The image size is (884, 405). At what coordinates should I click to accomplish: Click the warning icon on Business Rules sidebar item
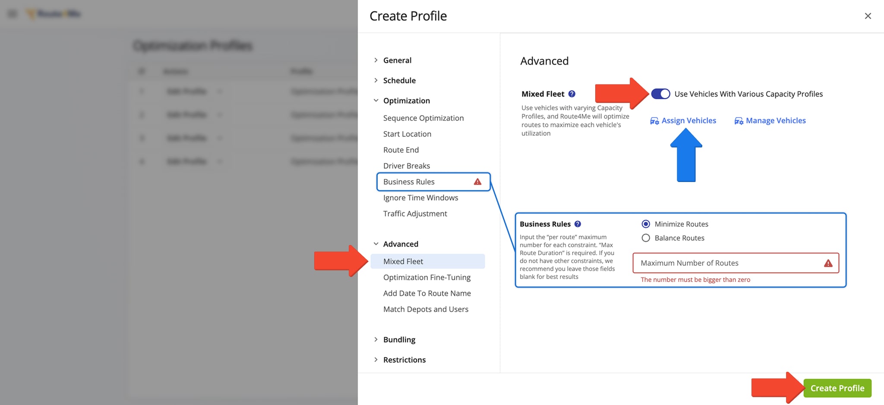[x=477, y=182]
